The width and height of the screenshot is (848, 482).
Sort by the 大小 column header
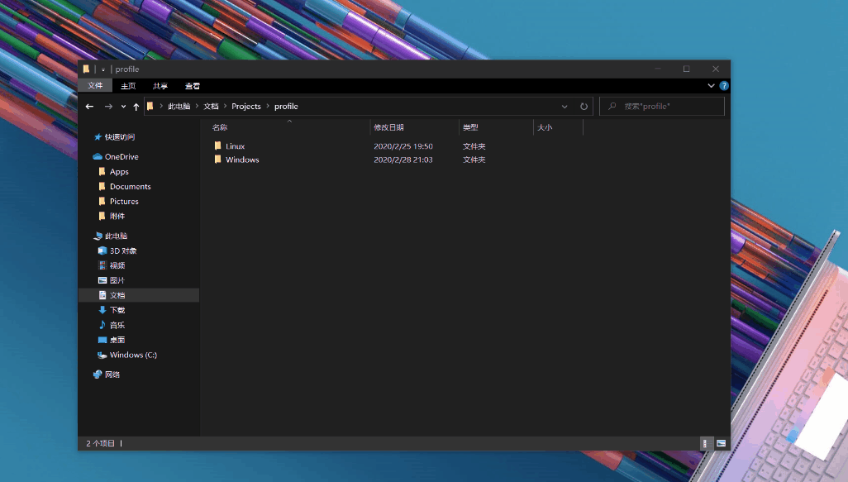coord(545,127)
